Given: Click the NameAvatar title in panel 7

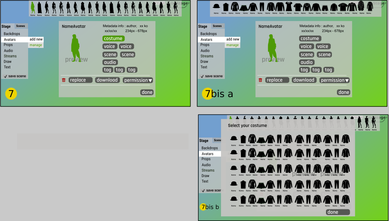Looking at the screenshot, I should coord(74,26).
